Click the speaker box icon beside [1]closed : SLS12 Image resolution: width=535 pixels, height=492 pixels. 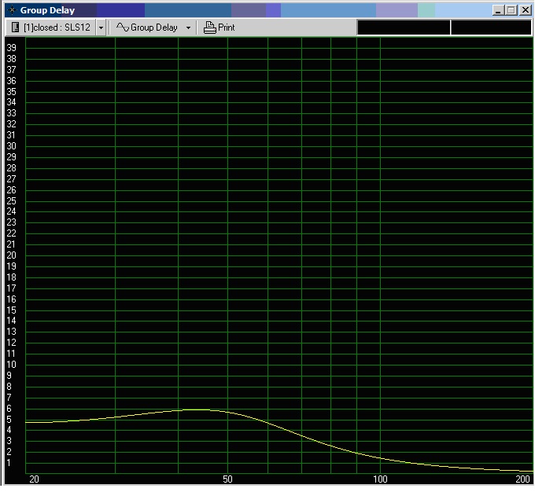click(x=15, y=28)
